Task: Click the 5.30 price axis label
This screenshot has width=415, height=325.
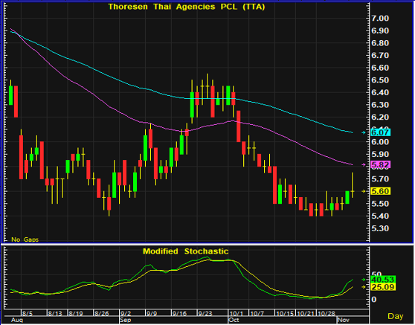Action: (380, 228)
